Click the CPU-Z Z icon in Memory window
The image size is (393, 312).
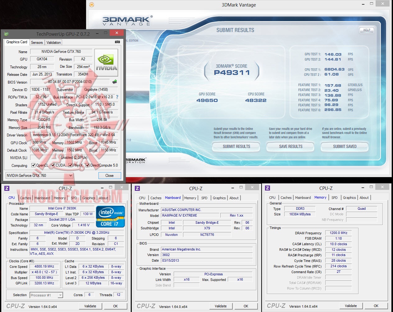(x=267, y=188)
